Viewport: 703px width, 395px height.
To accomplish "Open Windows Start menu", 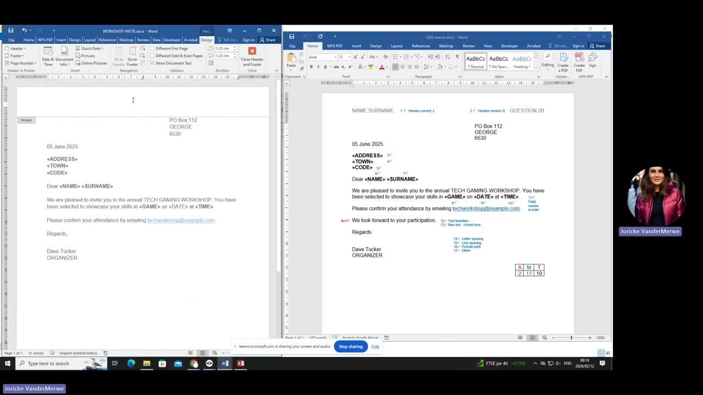I will click(x=8, y=363).
